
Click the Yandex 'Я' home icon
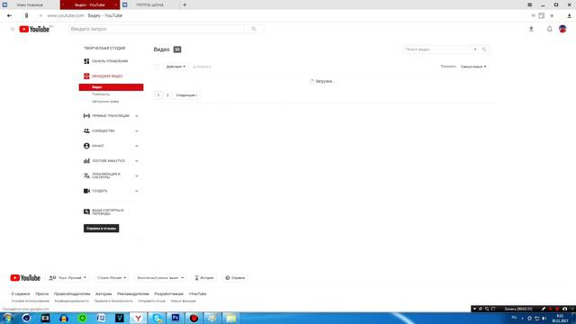click(26, 16)
